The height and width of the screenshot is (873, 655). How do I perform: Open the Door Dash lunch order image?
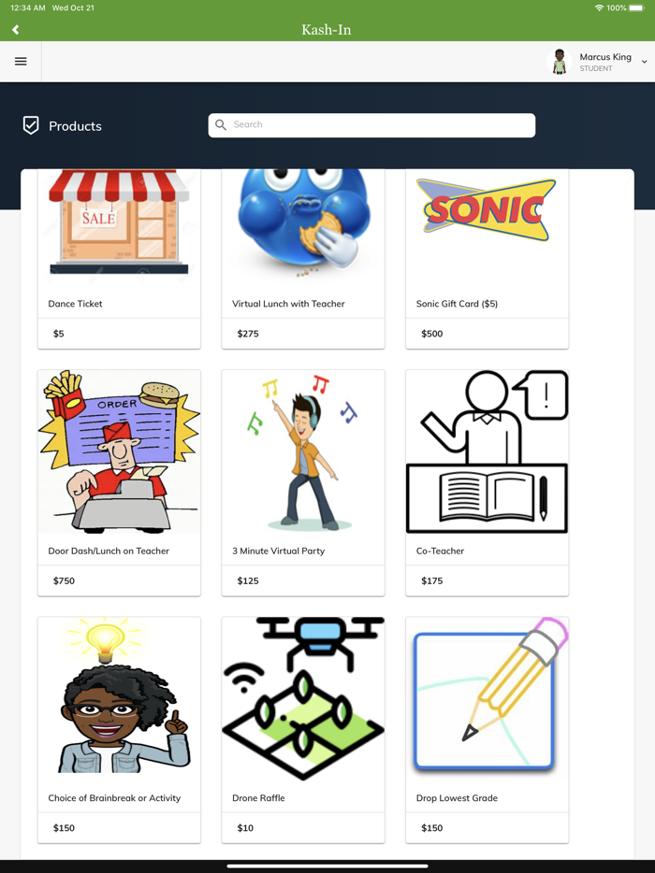click(x=119, y=451)
